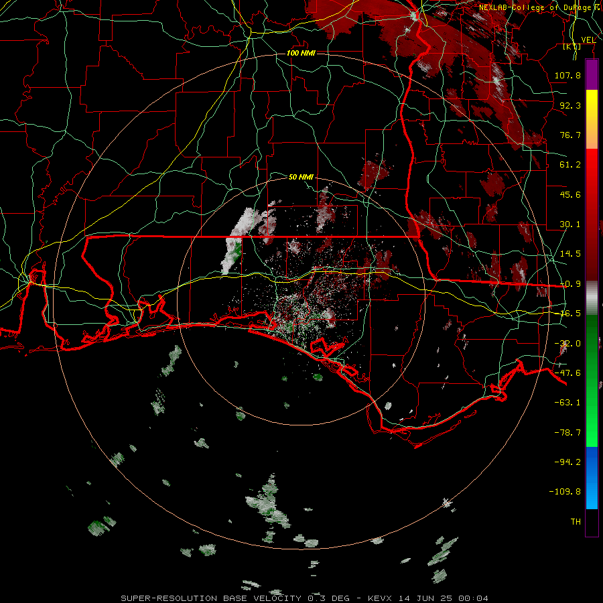The height and width of the screenshot is (603, 603).
Task: Click the TH label on the legend
Action: tap(576, 522)
